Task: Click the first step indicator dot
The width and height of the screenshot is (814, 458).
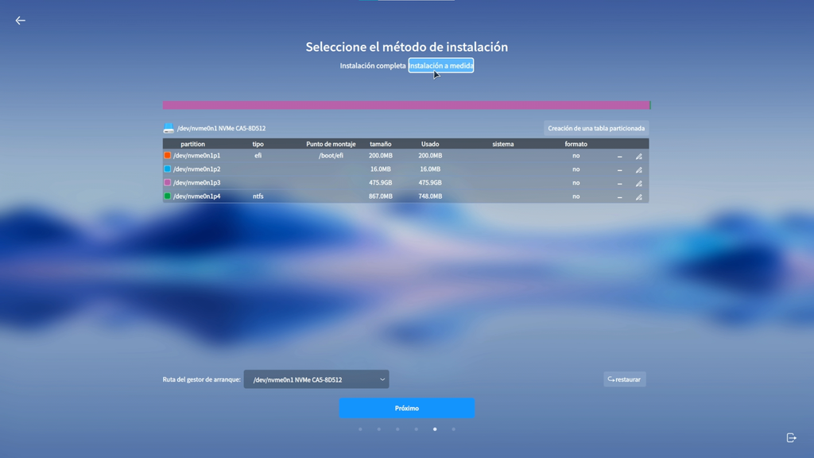Action: (360, 429)
